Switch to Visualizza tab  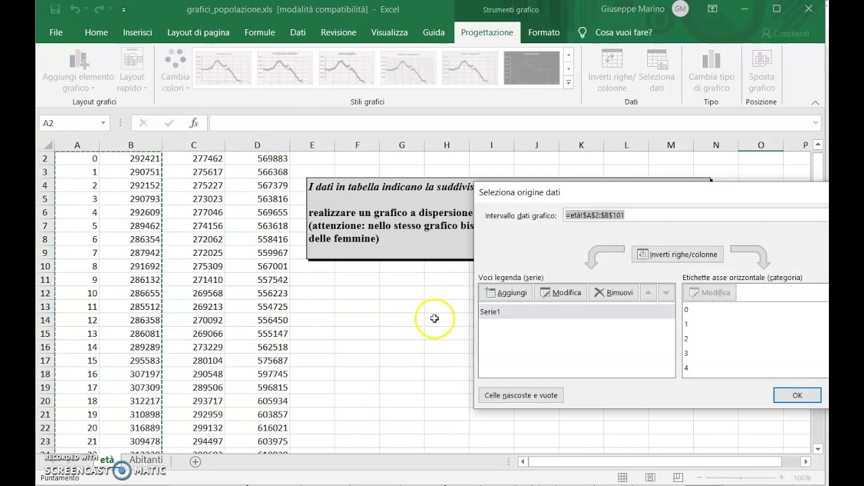[x=389, y=32]
